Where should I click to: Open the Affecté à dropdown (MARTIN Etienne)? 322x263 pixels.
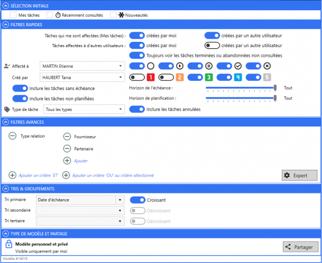click(82, 66)
